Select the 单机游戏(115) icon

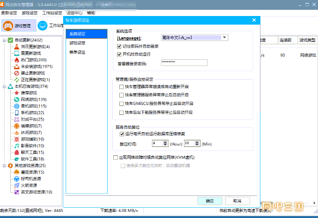click(17, 106)
